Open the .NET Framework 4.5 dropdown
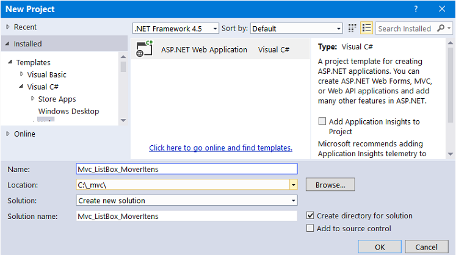The width and height of the screenshot is (456, 255). click(176, 29)
